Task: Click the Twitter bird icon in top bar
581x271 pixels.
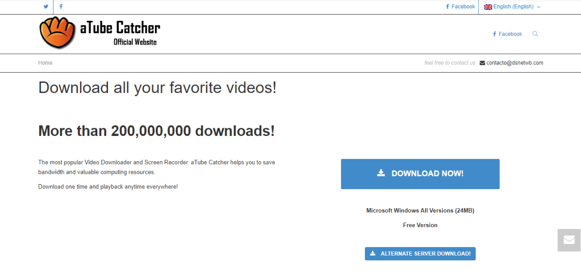Action: click(x=46, y=7)
